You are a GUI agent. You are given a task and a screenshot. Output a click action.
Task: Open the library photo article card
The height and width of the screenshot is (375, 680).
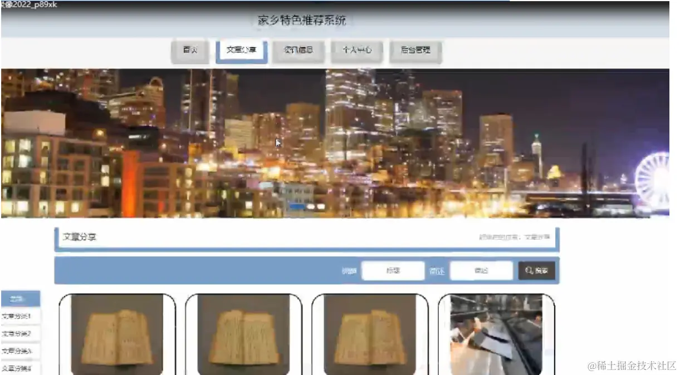[496, 334]
